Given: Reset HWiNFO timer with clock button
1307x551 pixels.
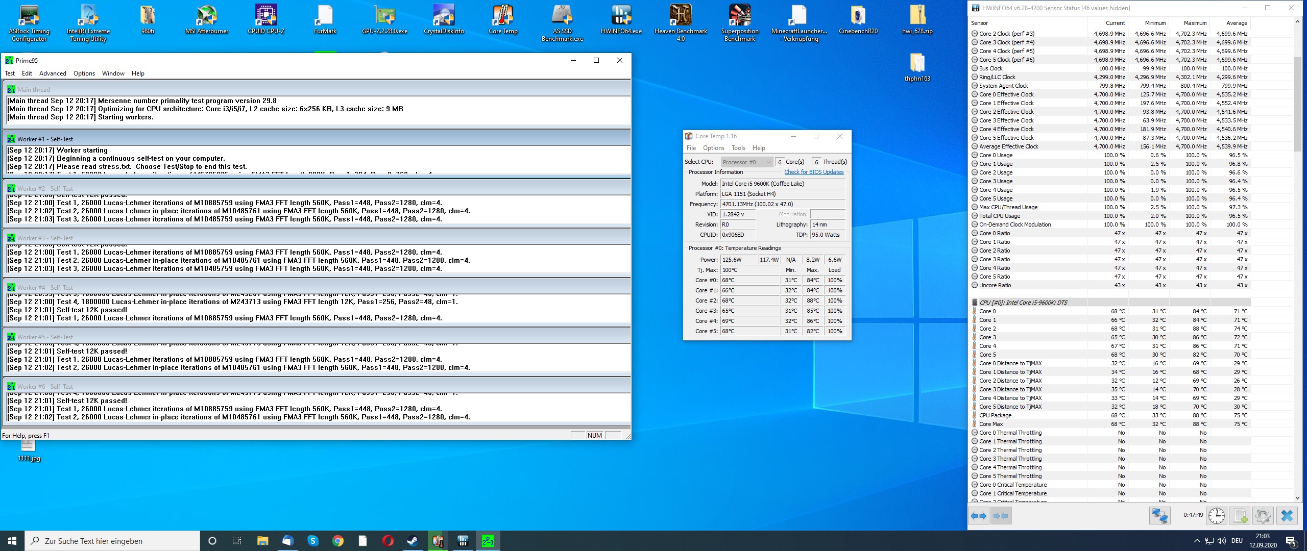Looking at the screenshot, I should click(1217, 516).
